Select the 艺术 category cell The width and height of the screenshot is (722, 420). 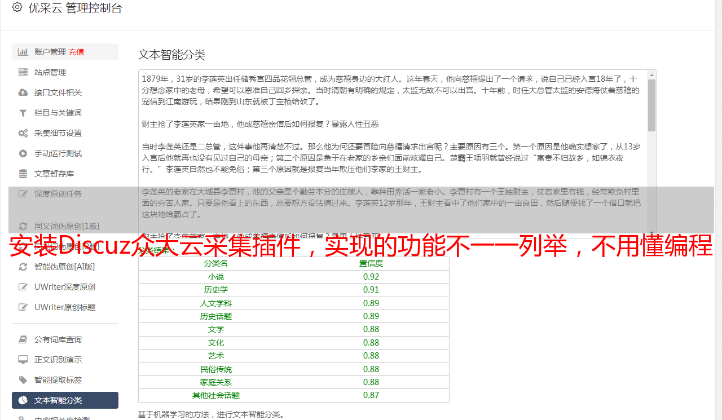click(x=216, y=356)
